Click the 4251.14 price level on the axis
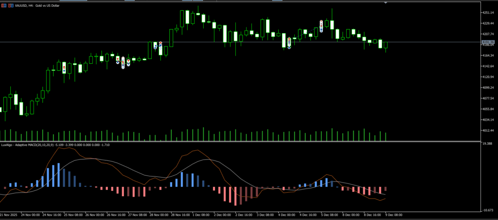Viewport: 498px width, 220px height. click(x=489, y=13)
